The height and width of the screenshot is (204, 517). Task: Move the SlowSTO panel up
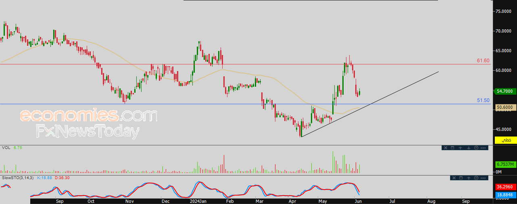[x=469, y=178]
